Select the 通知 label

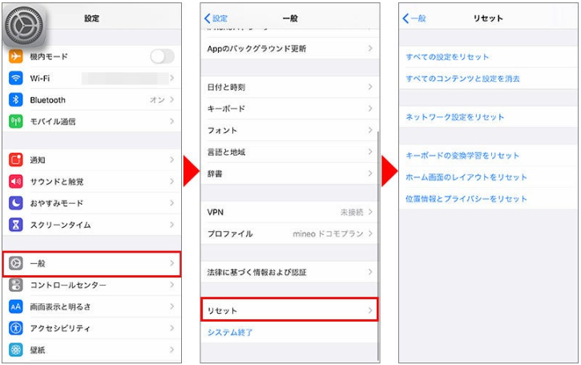click(38, 160)
